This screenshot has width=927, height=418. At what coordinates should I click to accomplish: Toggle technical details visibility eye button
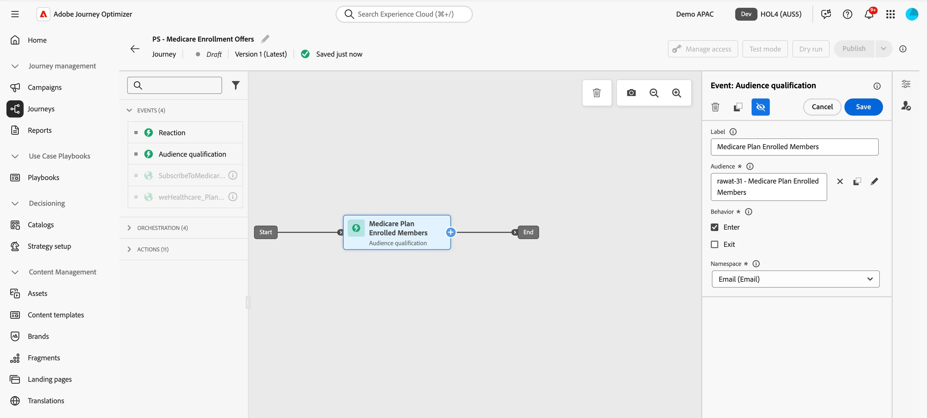760,107
